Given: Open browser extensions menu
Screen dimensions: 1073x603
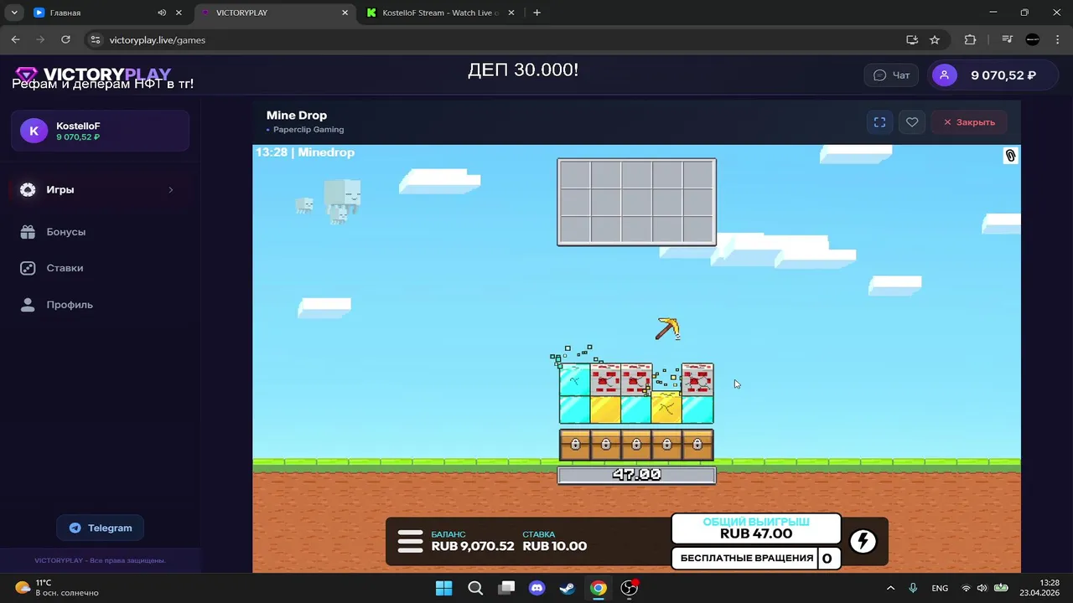Looking at the screenshot, I should [970, 39].
